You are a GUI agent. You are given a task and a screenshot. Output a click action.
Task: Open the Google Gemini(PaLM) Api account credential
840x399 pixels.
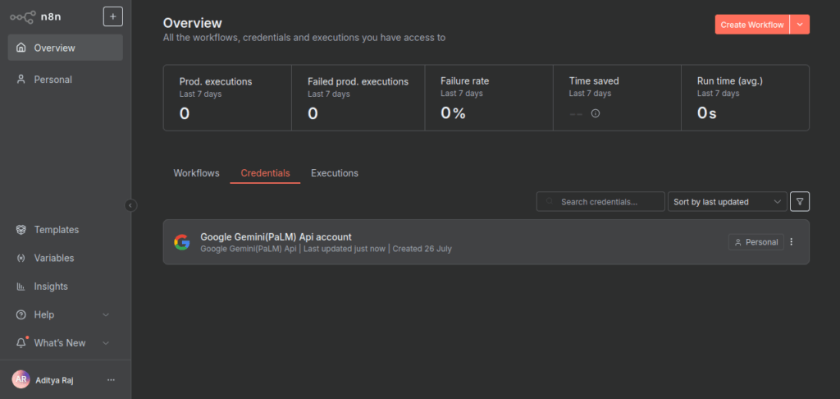(276, 237)
